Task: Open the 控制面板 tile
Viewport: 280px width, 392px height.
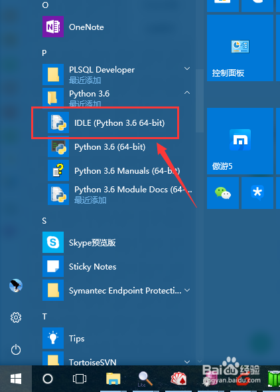Action: click(x=240, y=48)
